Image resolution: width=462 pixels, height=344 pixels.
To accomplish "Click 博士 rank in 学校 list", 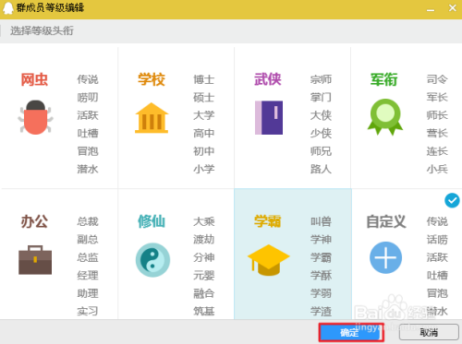I will tap(204, 79).
